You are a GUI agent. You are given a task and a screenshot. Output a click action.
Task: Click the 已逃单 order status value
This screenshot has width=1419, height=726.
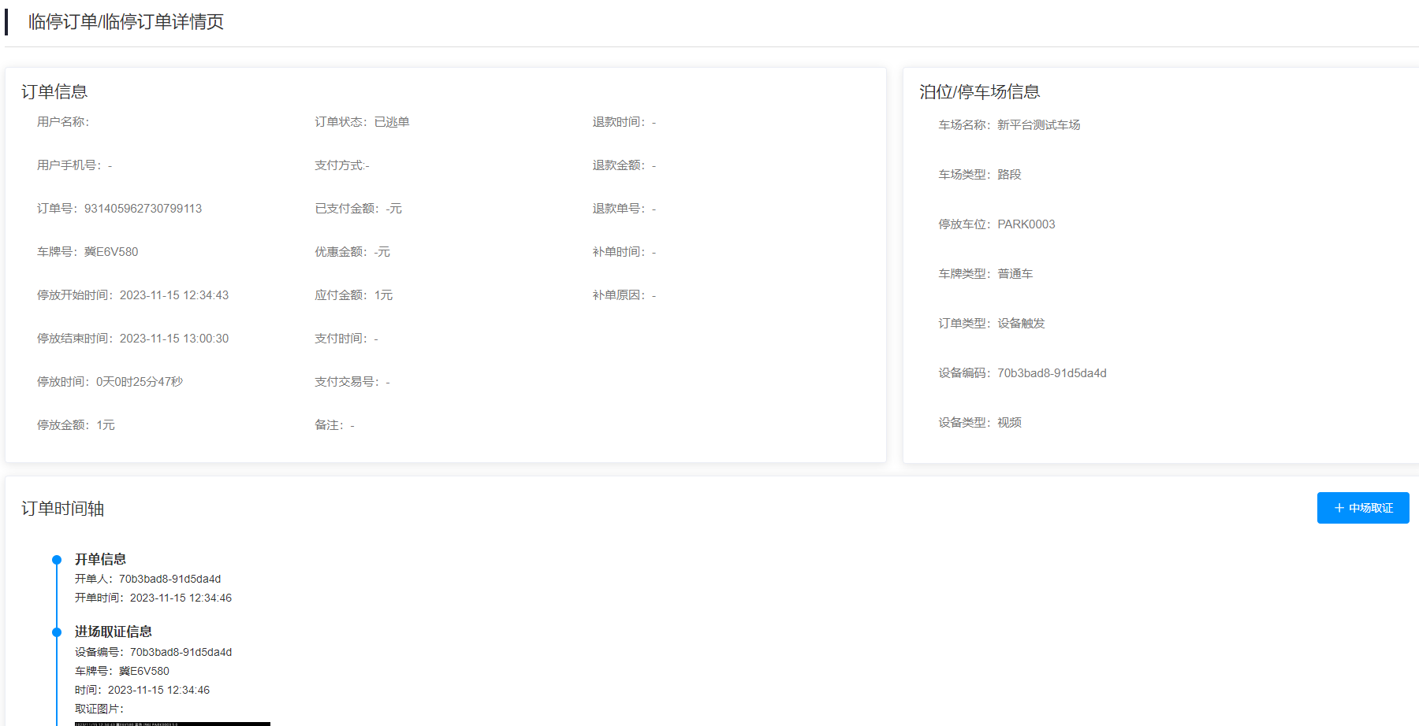(392, 122)
